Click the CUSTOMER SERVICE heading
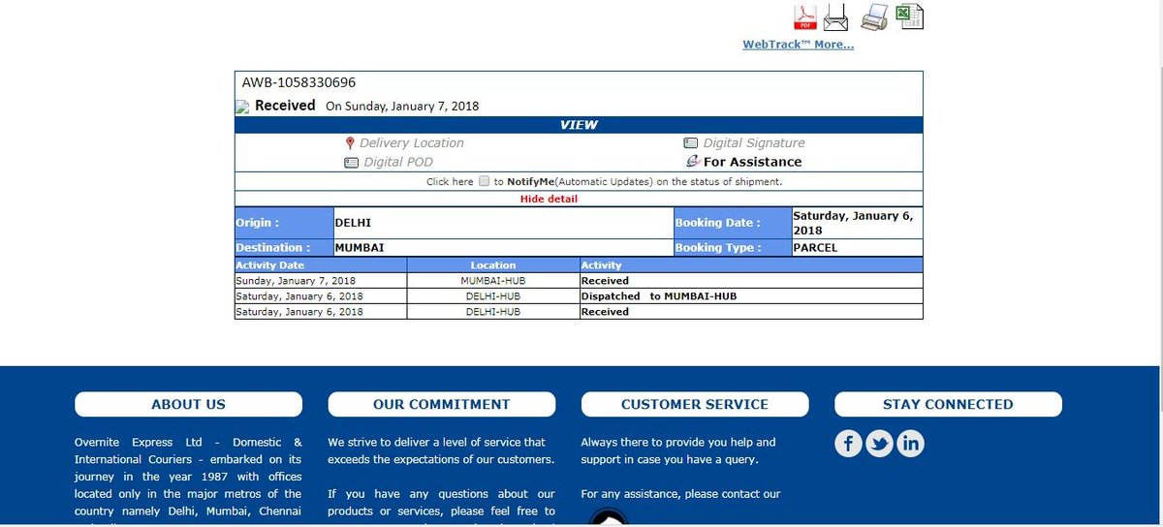 click(x=694, y=404)
